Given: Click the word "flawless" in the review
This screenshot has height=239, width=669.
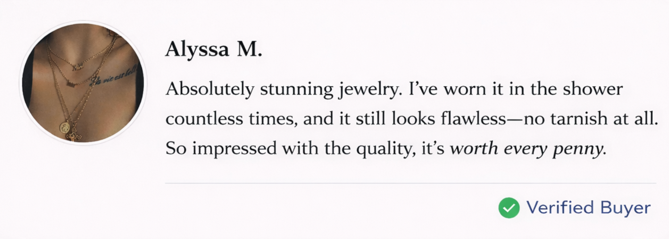Looking at the screenshot, I should pos(473,119).
